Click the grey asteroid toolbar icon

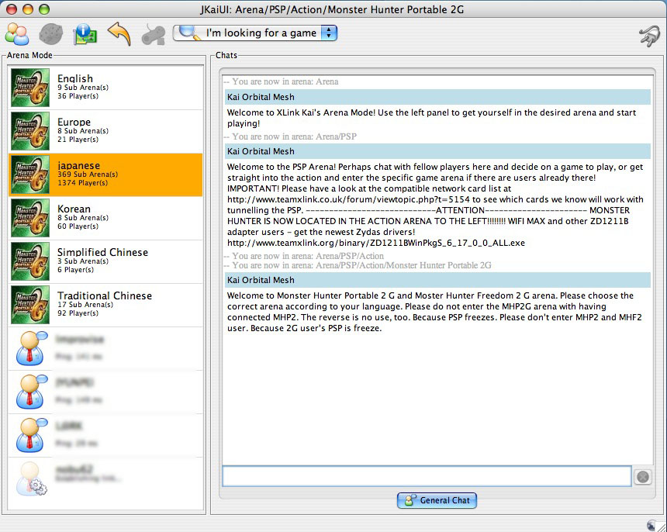50,34
